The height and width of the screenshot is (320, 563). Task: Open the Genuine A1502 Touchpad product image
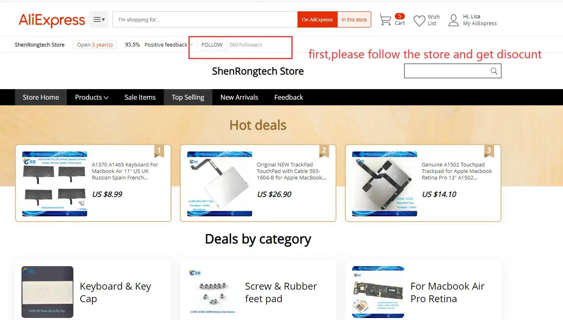click(385, 184)
